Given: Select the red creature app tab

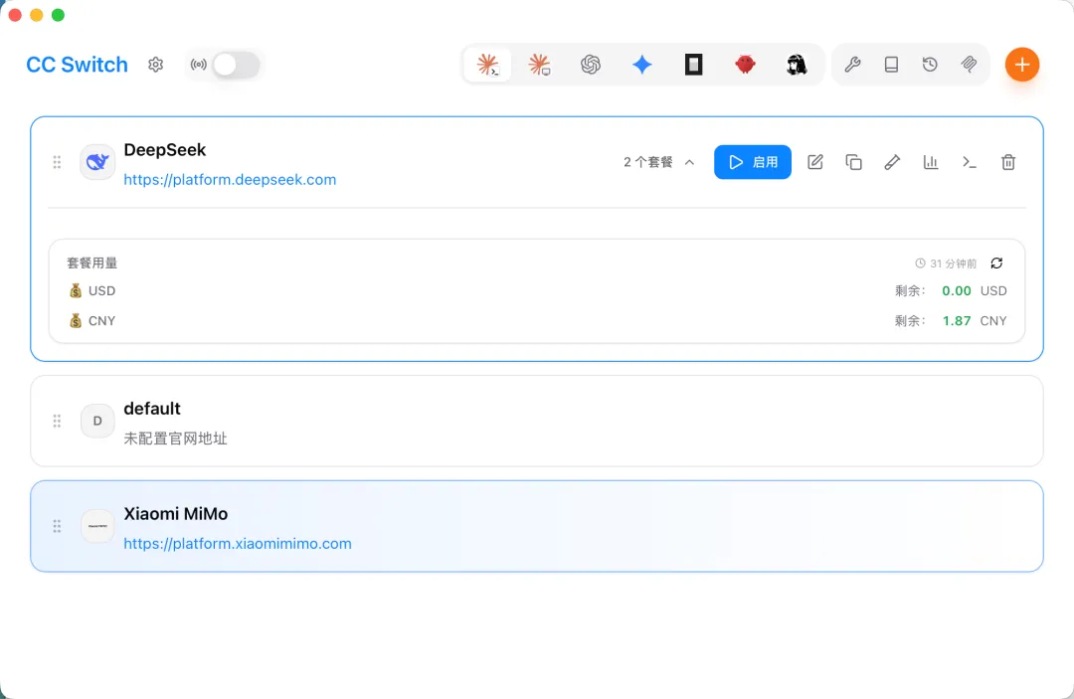Looking at the screenshot, I should [x=745, y=65].
